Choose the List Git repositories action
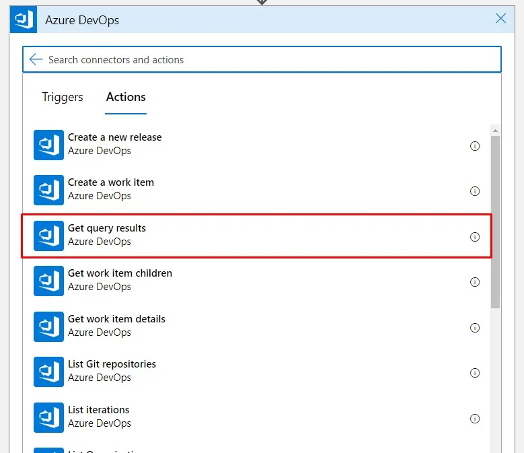Screen dimensions: 524x453 point(257,372)
